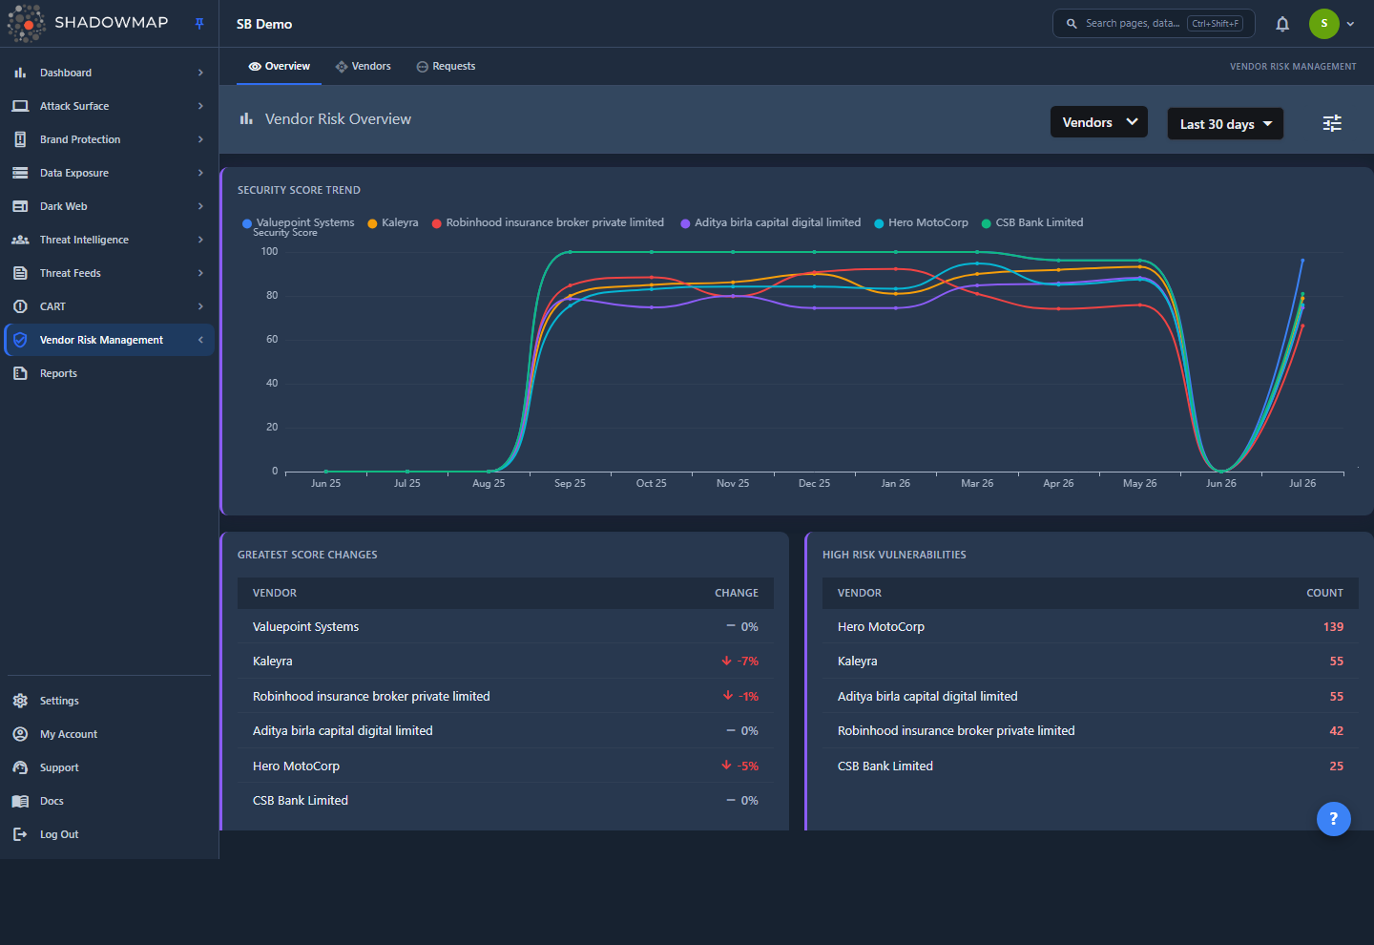The height and width of the screenshot is (945, 1374).
Task: Toggle Kaleyra series in the chart legend
Action: (x=393, y=222)
